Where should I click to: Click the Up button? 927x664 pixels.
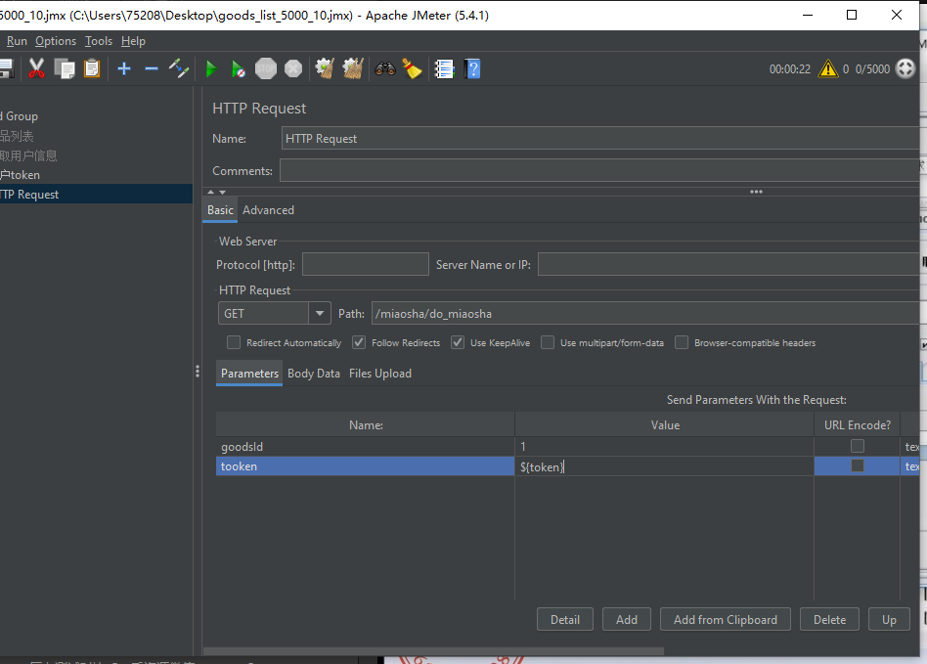[x=889, y=619]
